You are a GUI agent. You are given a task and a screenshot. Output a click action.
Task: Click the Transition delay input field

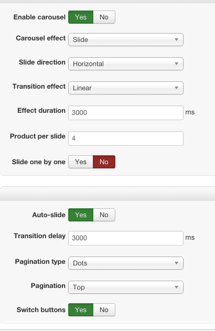tap(126, 238)
